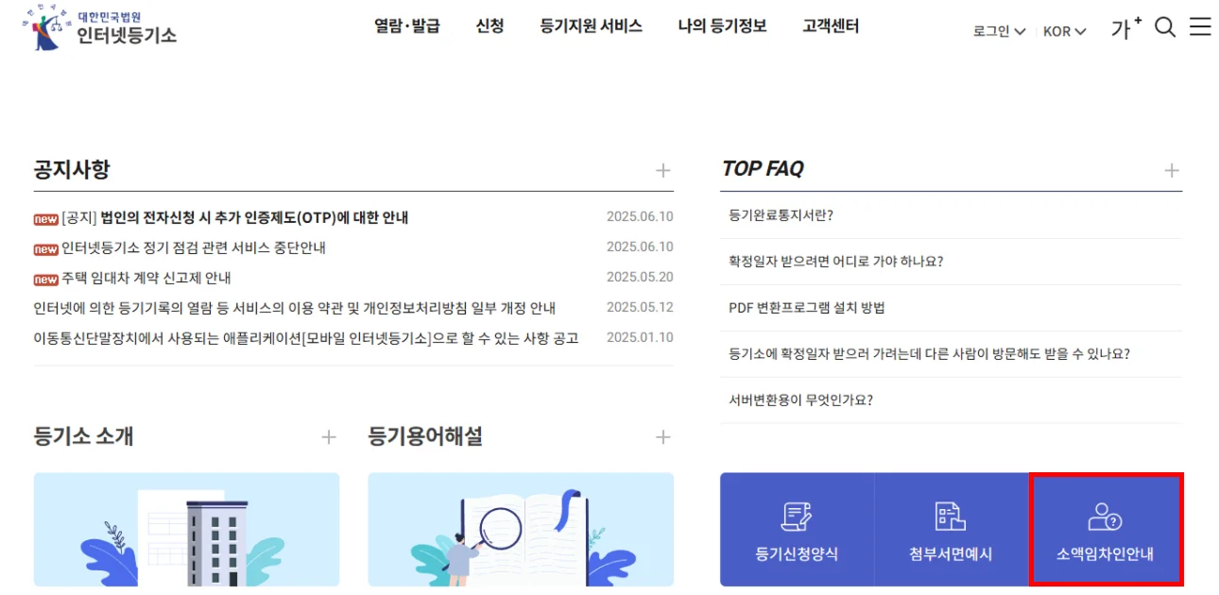
Task: Open FAQ 확정일자 받으려면 어디로 가야 하나요?
Action: click(836, 262)
